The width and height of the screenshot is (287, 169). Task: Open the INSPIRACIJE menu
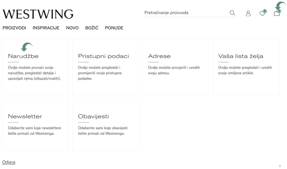point(46,28)
